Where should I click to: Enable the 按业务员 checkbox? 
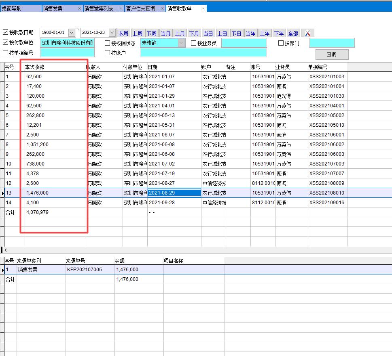pyautogui.click(x=194, y=43)
